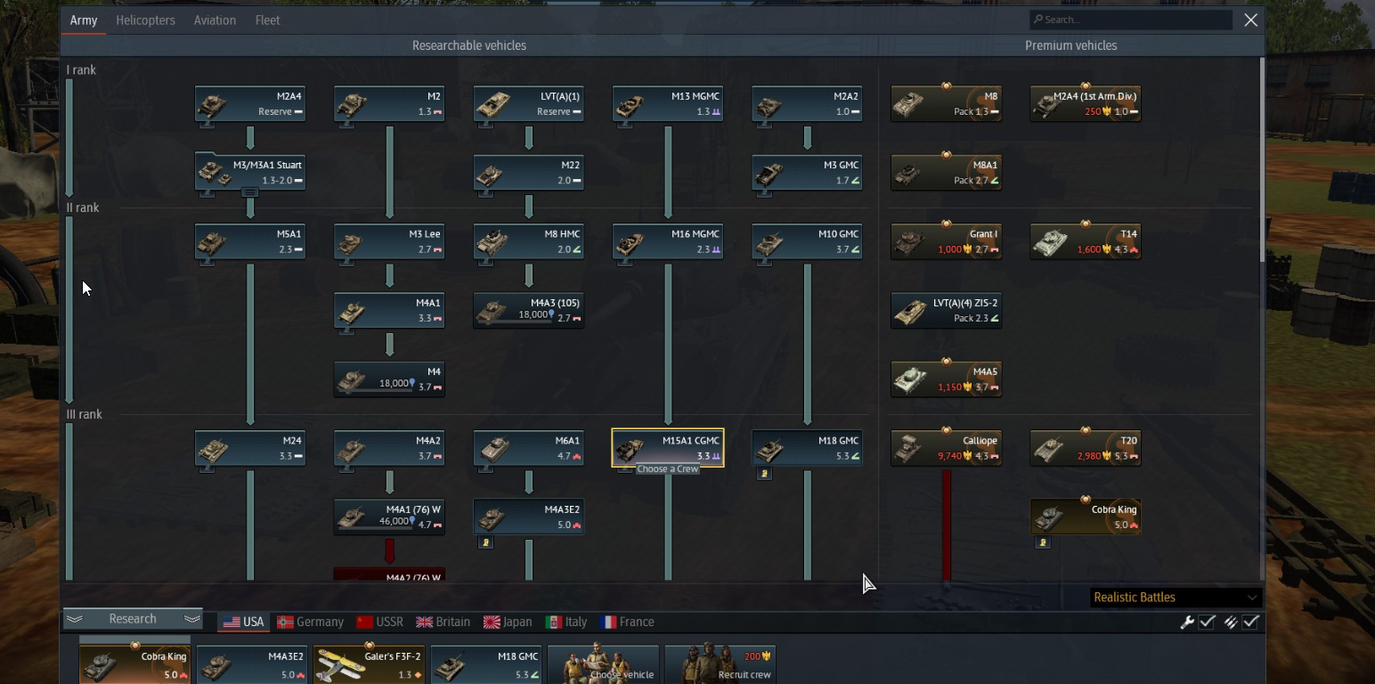
Task: Click the Recruit crew button
Action: 720,664
